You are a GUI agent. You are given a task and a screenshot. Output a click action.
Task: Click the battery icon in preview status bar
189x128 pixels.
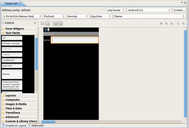tap(48, 29)
